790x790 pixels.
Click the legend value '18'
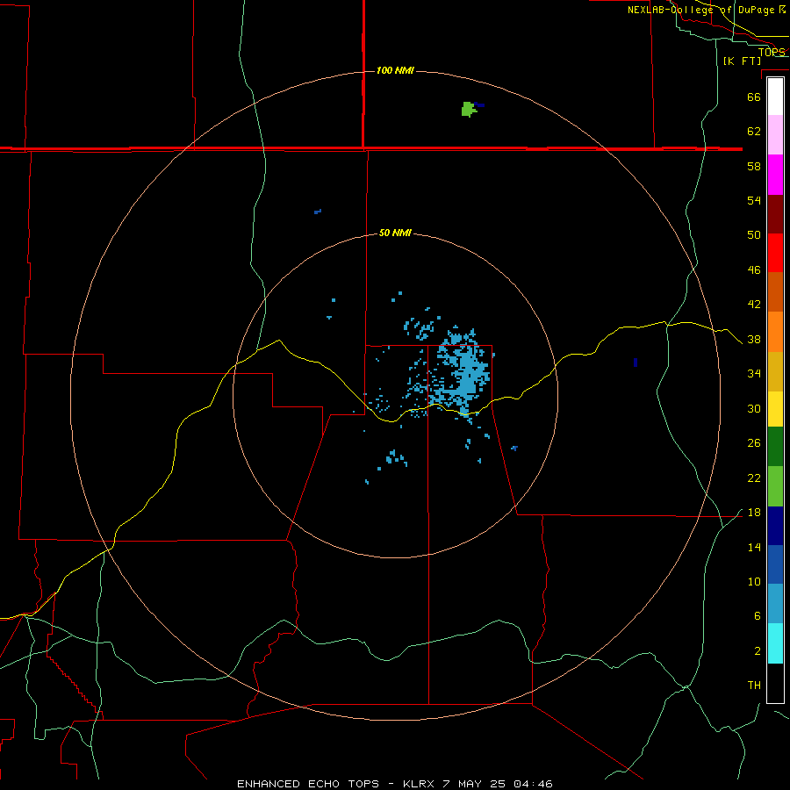click(754, 513)
